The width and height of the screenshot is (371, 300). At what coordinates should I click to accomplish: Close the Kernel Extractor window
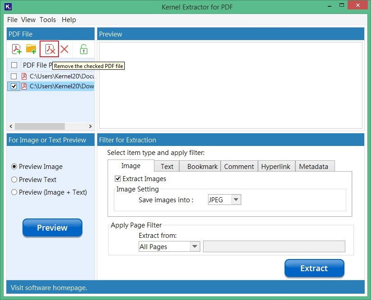click(x=357, y=5)
